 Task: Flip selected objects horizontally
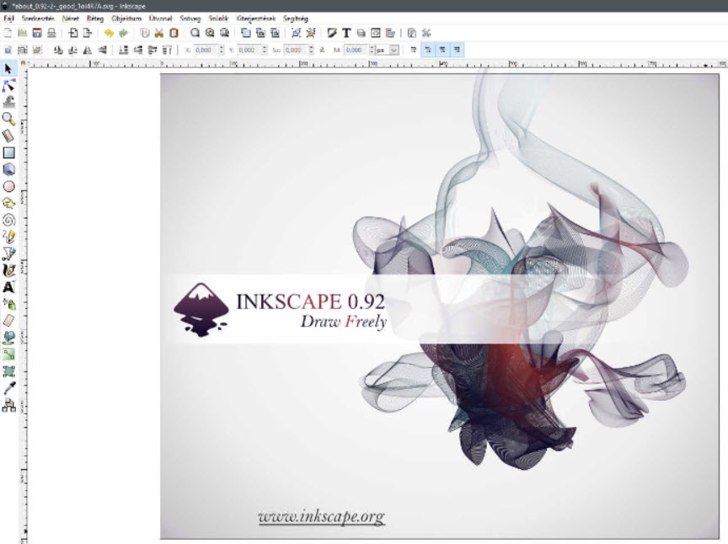88,50
